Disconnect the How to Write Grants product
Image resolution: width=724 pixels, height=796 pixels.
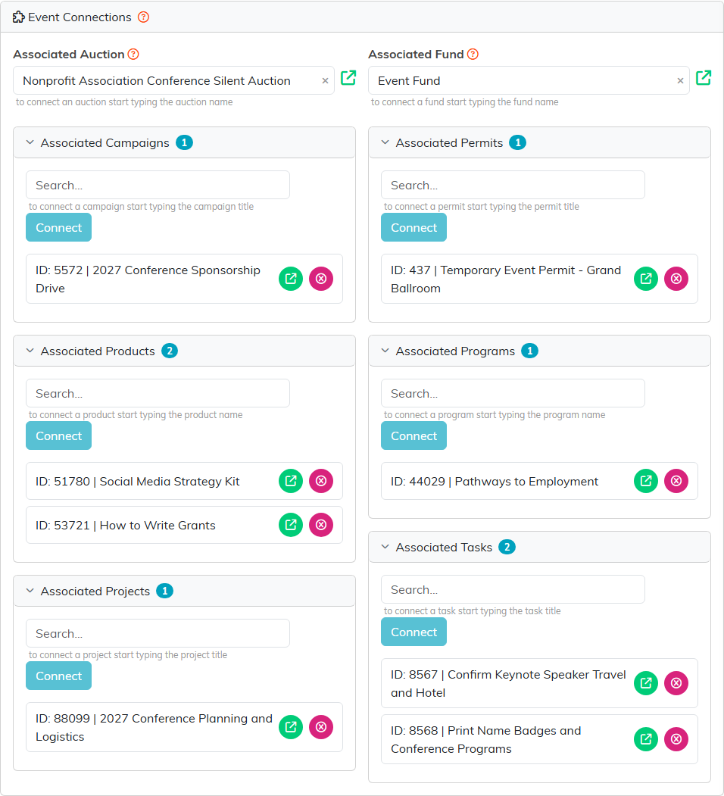click(x=321, y=525)
